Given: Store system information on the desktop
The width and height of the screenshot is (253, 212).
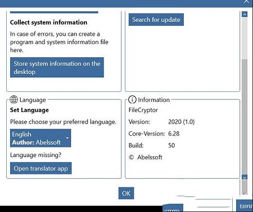Looking at the screenshot, I should click(57, 67).
